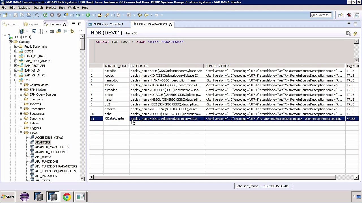
Task: Select the SAP HANA Development perspective icon
Action: tap(356, 15)
